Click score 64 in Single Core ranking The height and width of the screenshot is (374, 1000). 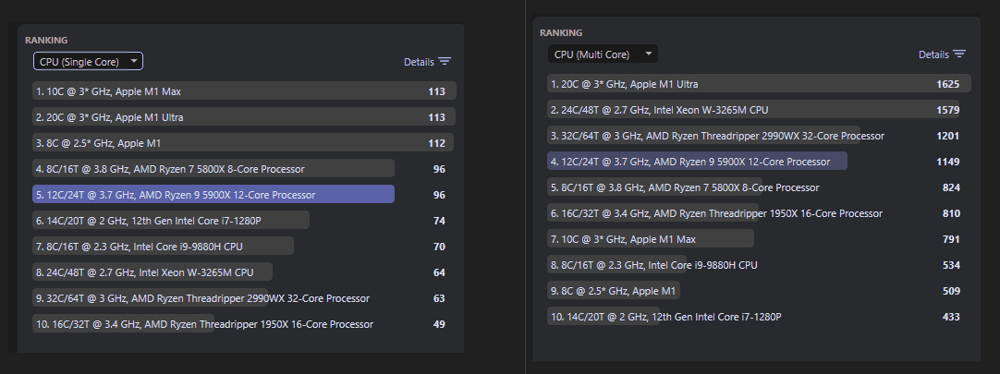point(439,272)
